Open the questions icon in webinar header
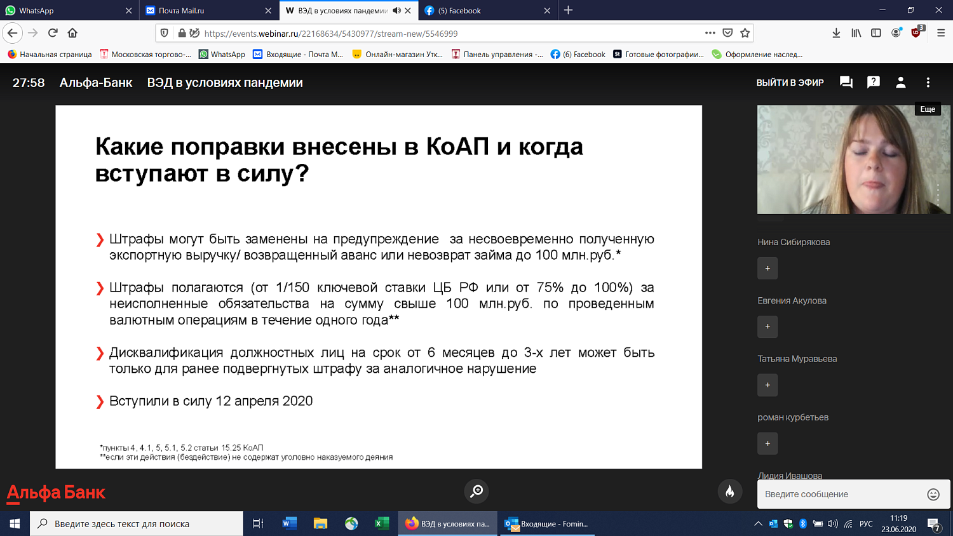 pos(874,83)
